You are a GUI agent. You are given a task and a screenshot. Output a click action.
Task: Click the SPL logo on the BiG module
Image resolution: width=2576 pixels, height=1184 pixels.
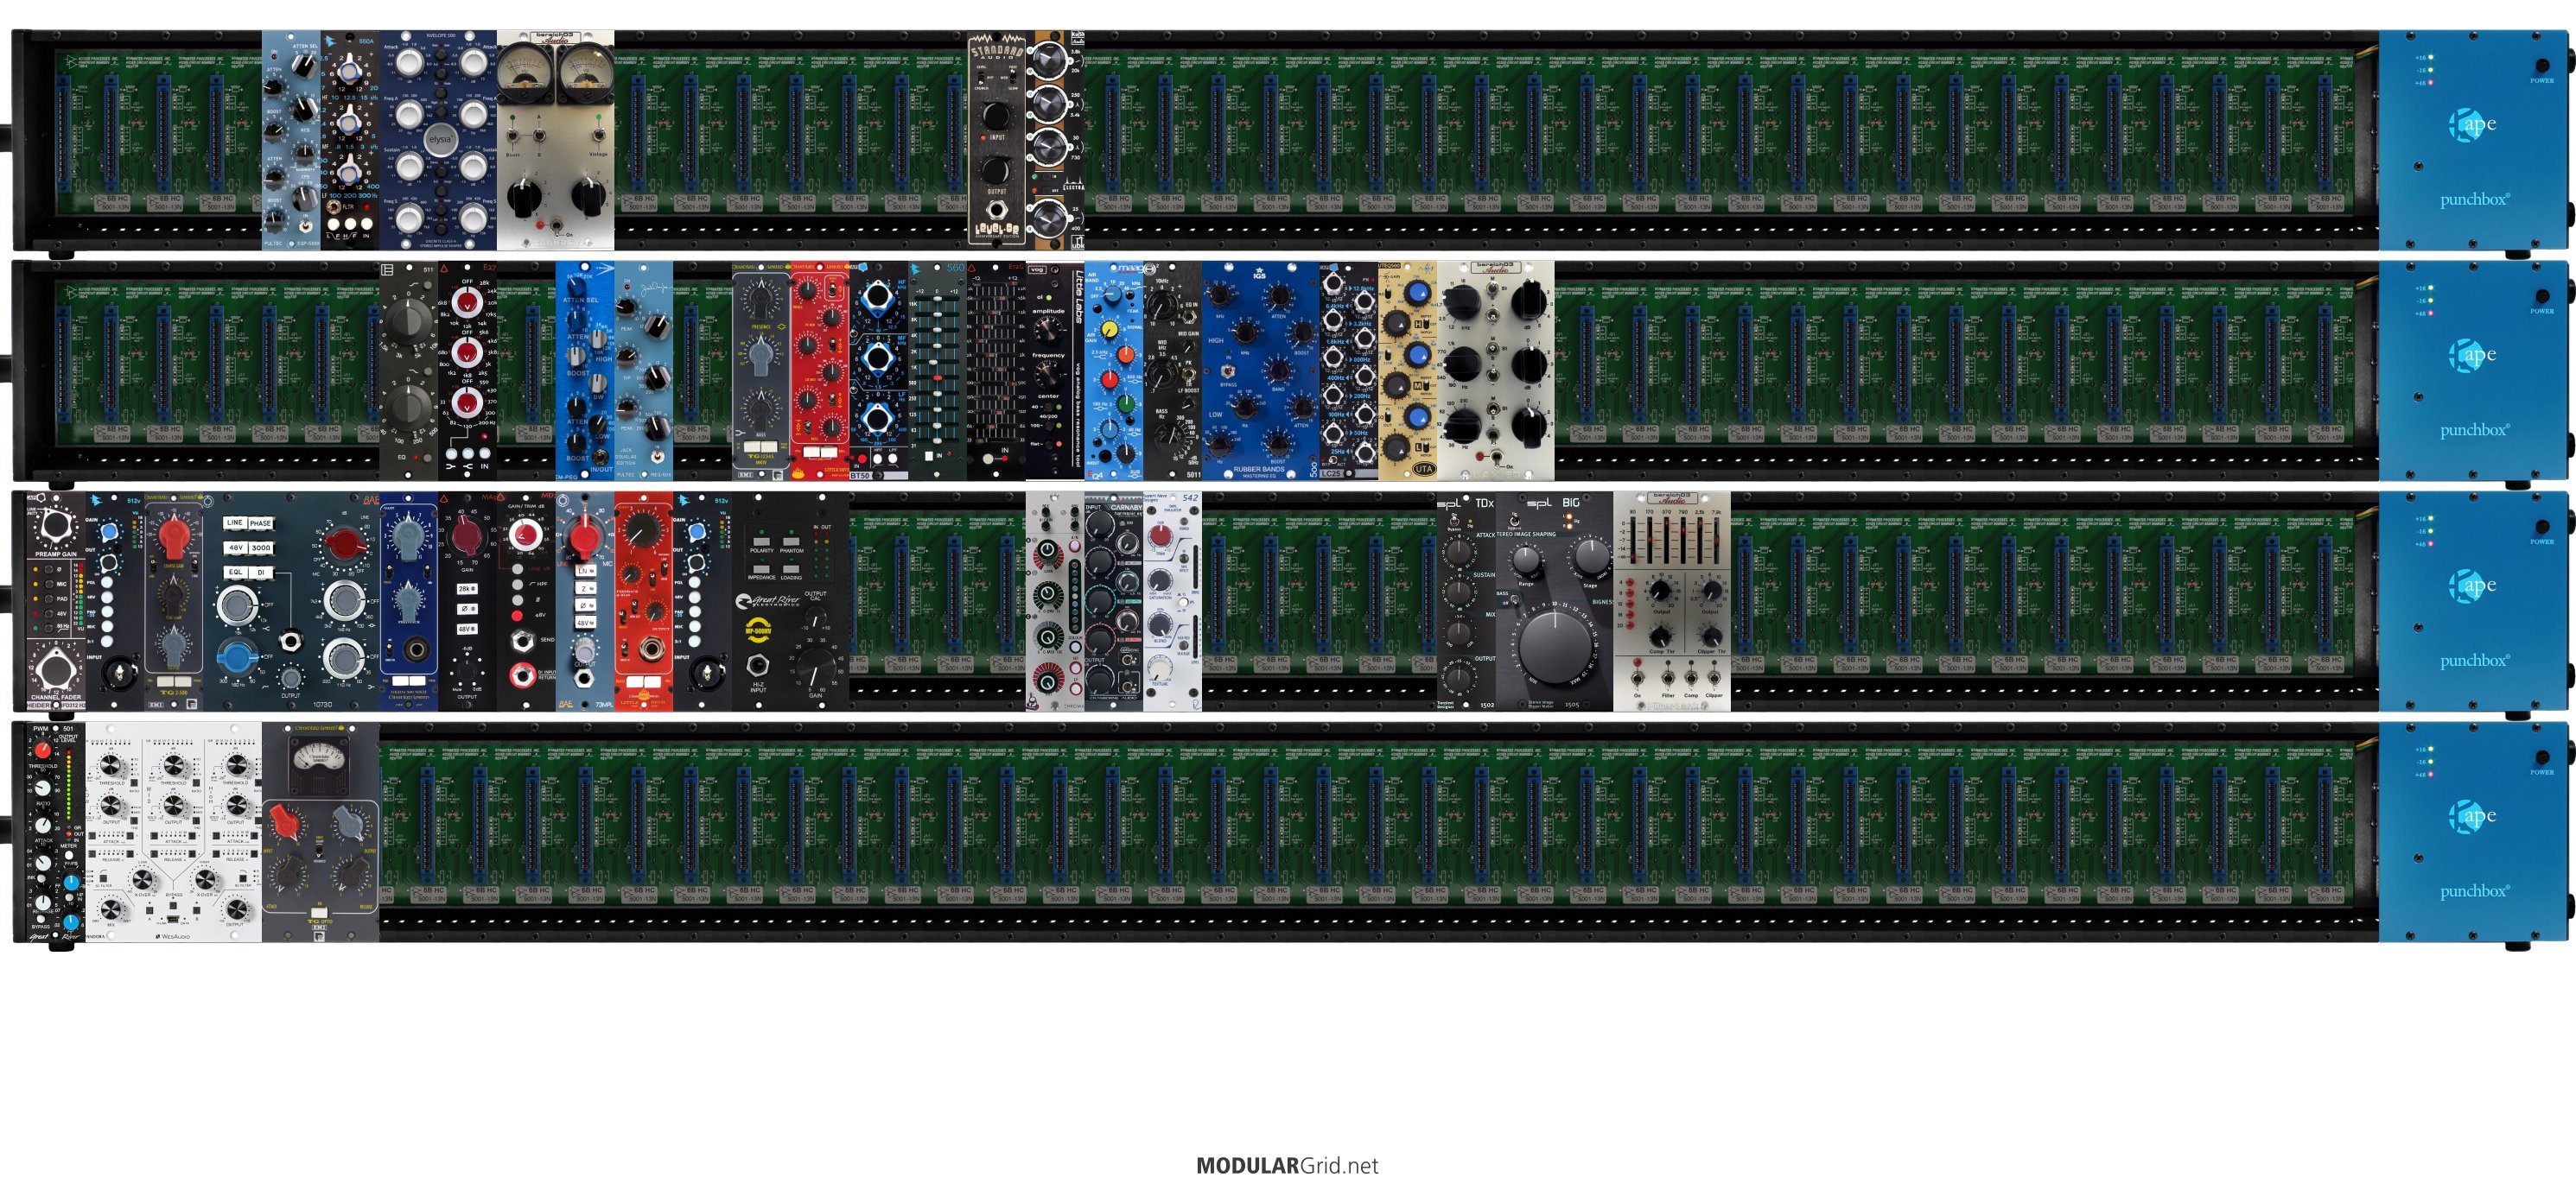[1539, 503]
